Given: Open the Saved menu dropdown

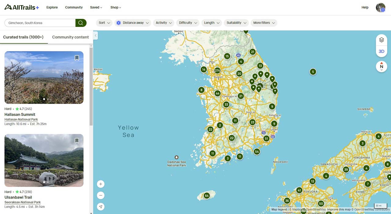Looking at the screenshot, I should pyautogui.click(x=96, y=7).
